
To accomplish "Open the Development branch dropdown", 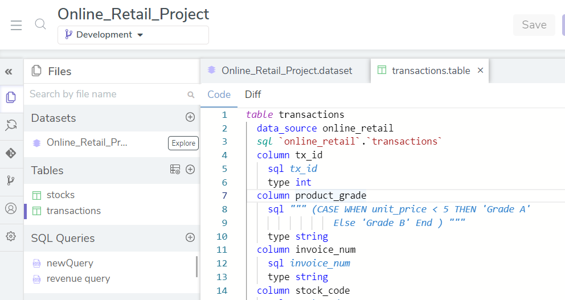I will coord(133,35).
